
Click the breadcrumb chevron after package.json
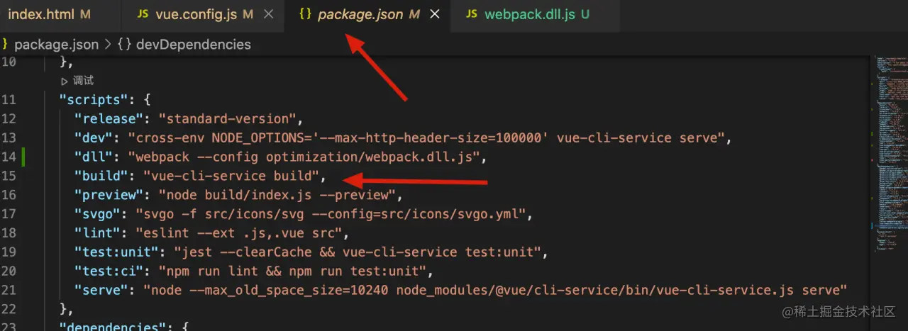(x=108, y=44)
